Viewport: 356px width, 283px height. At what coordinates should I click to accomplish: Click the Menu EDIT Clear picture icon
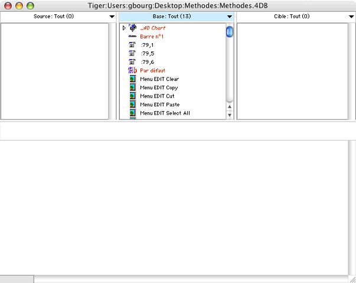click(x=132, y=79)
